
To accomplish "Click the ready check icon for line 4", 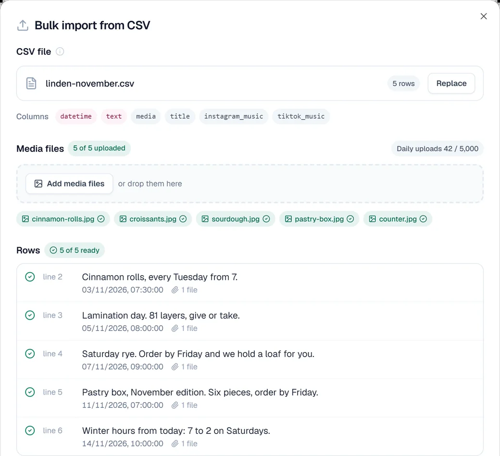I will pyautogui.click(x=30, y=354).
